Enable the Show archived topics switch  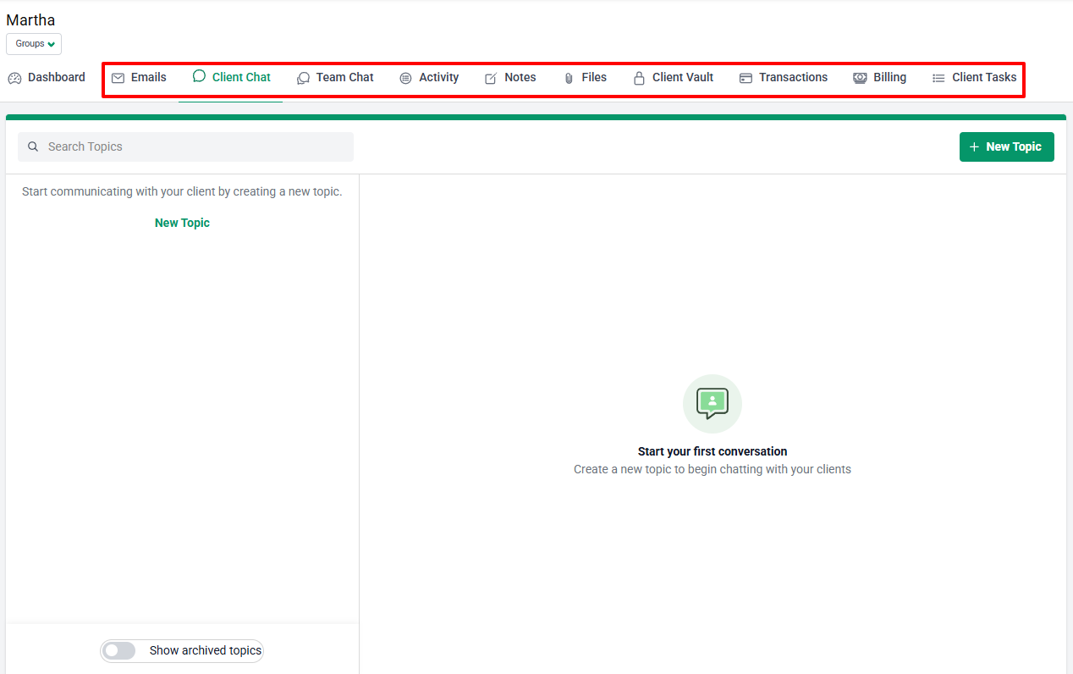pos(119,650)
